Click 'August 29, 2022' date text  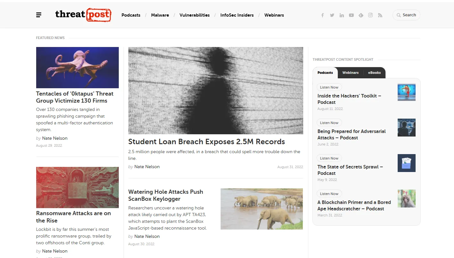[49, 145]
